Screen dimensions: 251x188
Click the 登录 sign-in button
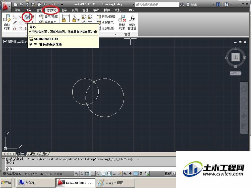192,4
